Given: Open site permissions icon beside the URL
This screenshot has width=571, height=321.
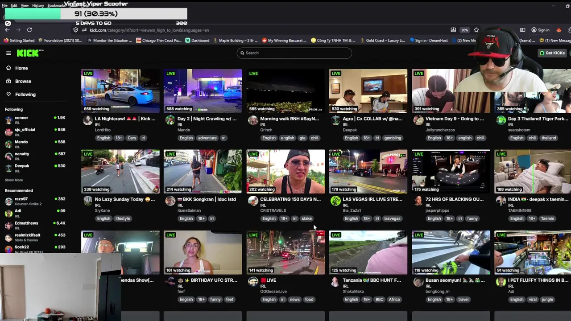Looking at the screenshot, I should [x=84, y=30].
